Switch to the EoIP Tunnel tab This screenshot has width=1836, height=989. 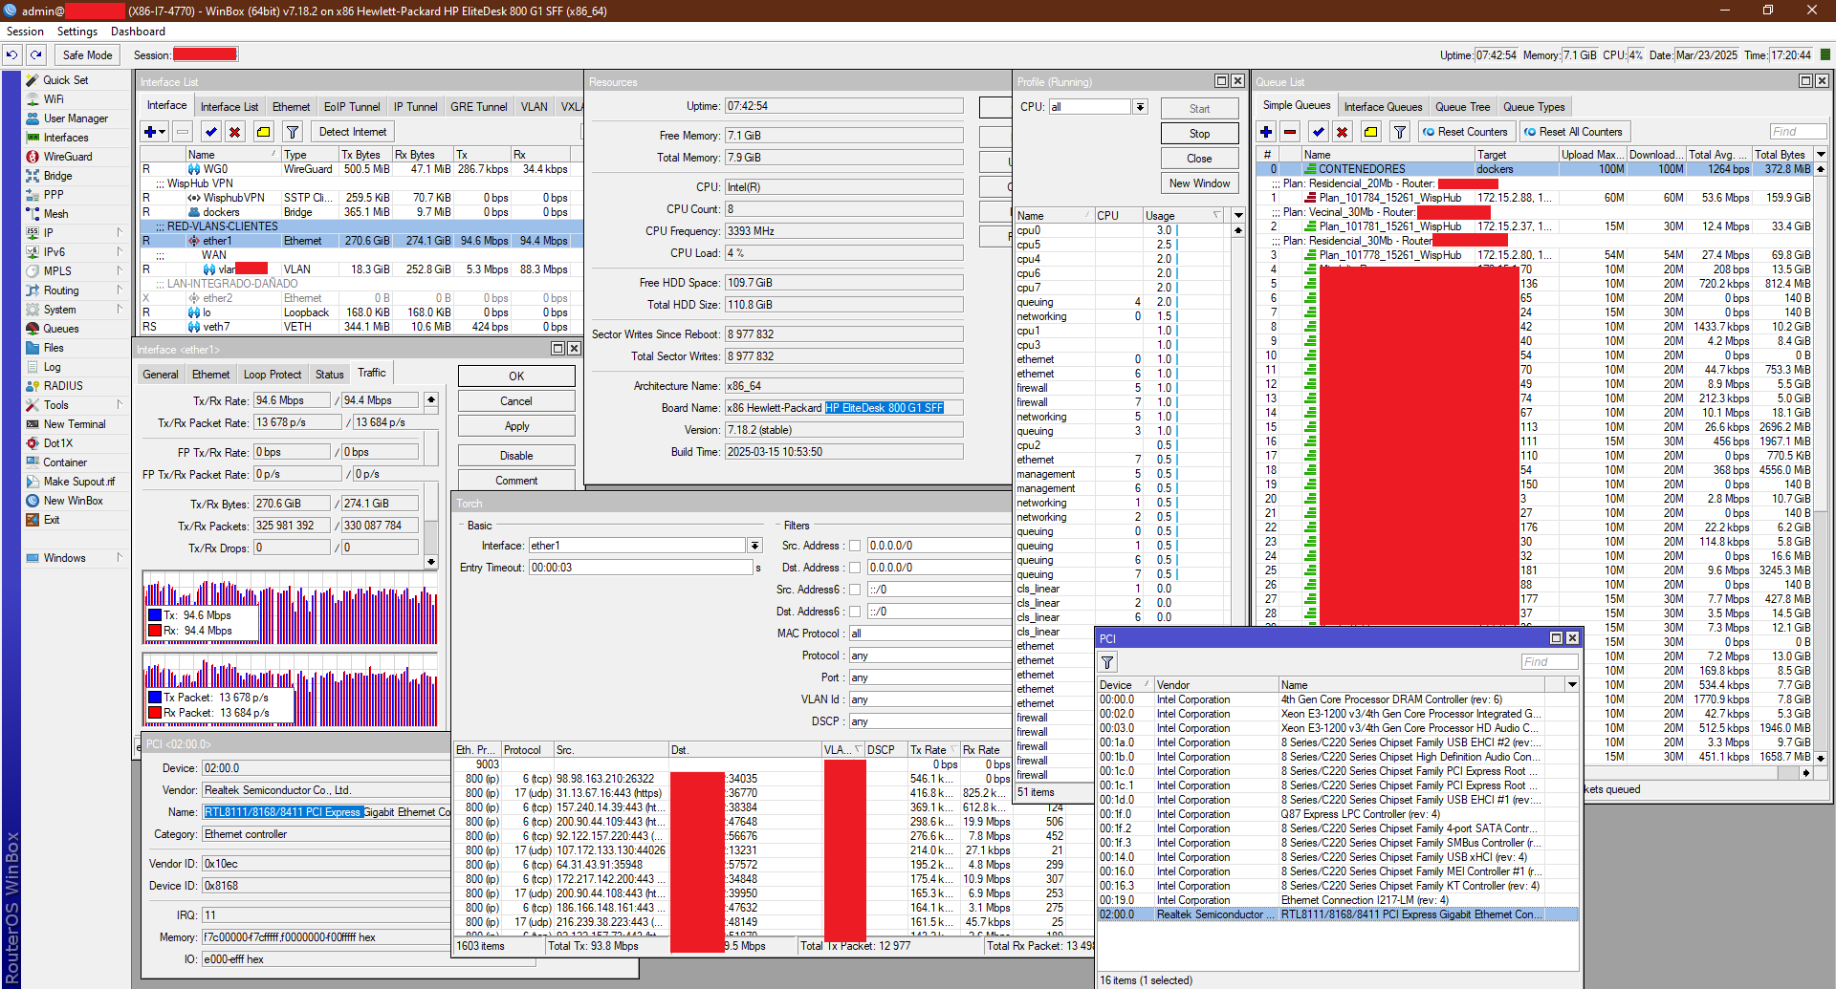[x=352, y=107]
